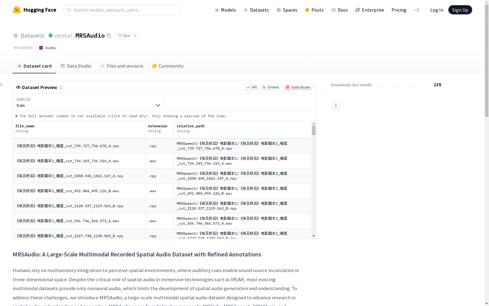
Task: Click the extension column header
Action: tap(160, 130)
